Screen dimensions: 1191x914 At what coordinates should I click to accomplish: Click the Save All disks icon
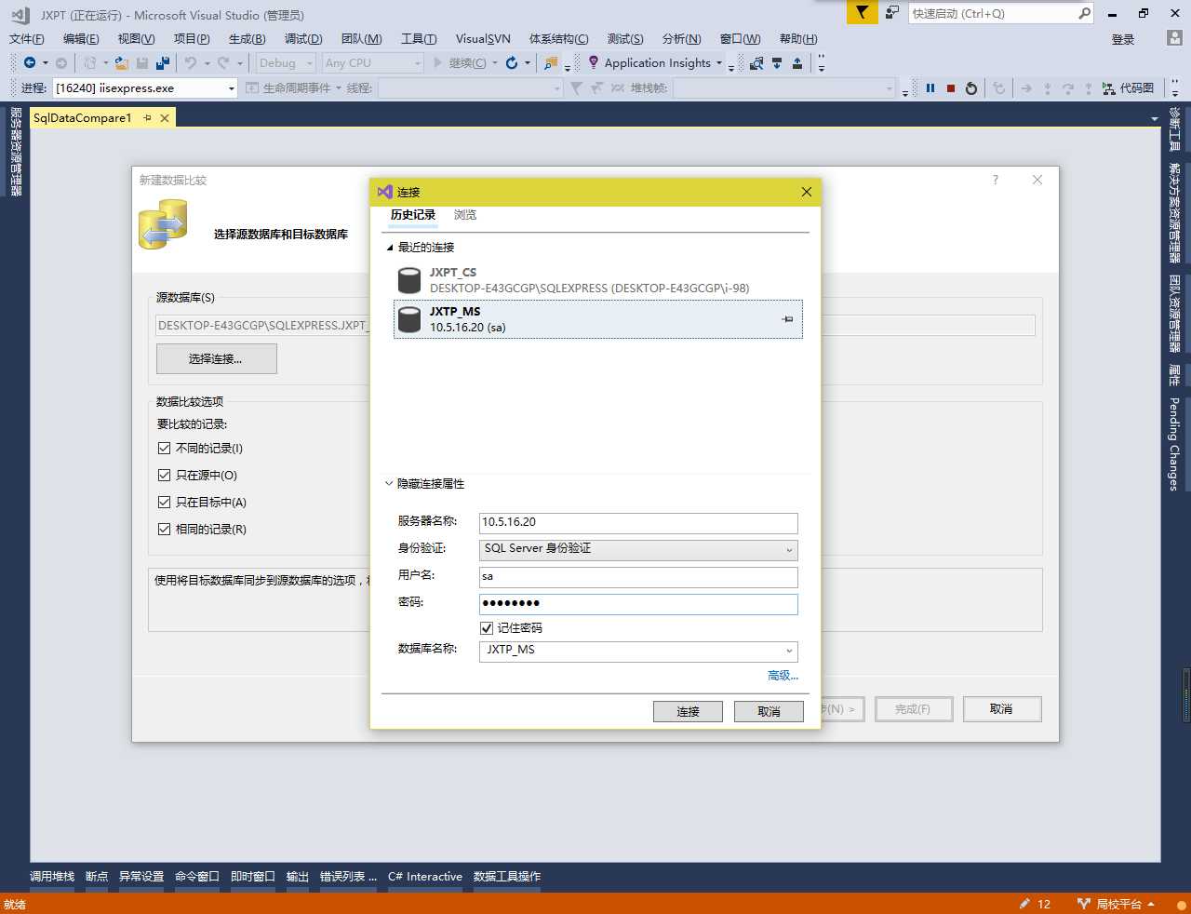click(163, 62)
